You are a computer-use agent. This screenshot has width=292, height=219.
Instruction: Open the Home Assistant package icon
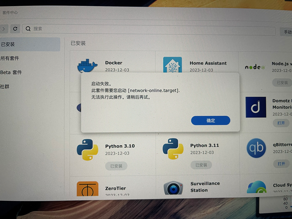coord(172,65)
